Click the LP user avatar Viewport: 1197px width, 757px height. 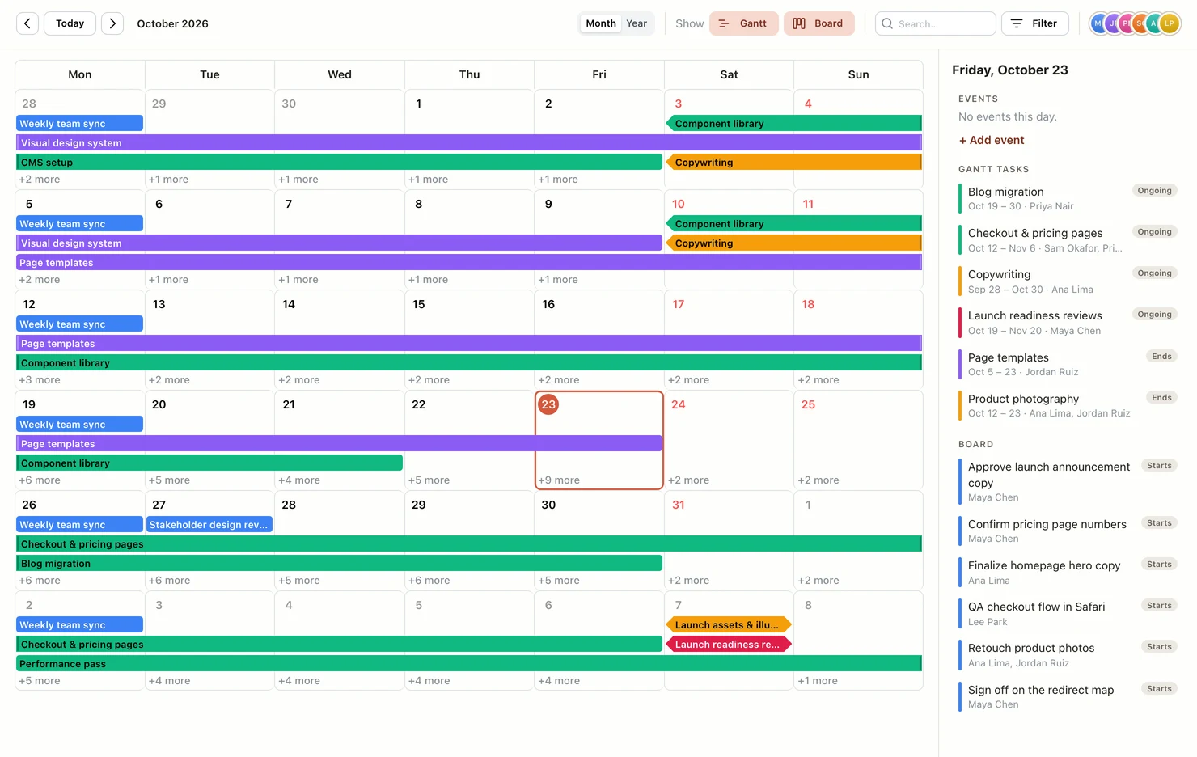(x=1170, y=23)
